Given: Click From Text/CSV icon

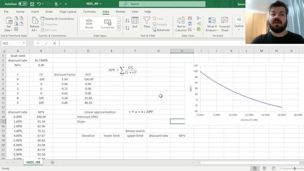Looking at the screenshot, I should click(17, 19).
